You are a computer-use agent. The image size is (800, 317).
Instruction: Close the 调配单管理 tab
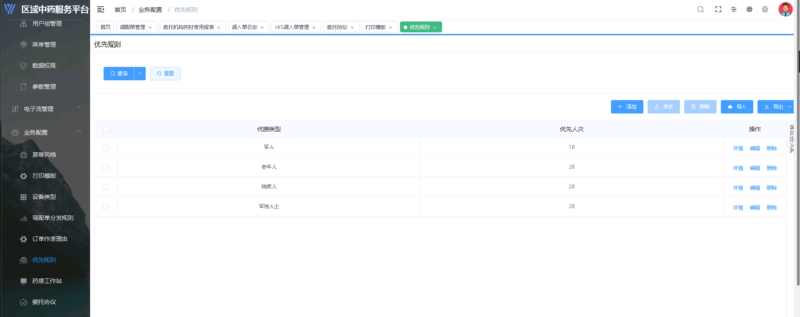[x=150, y=27]
